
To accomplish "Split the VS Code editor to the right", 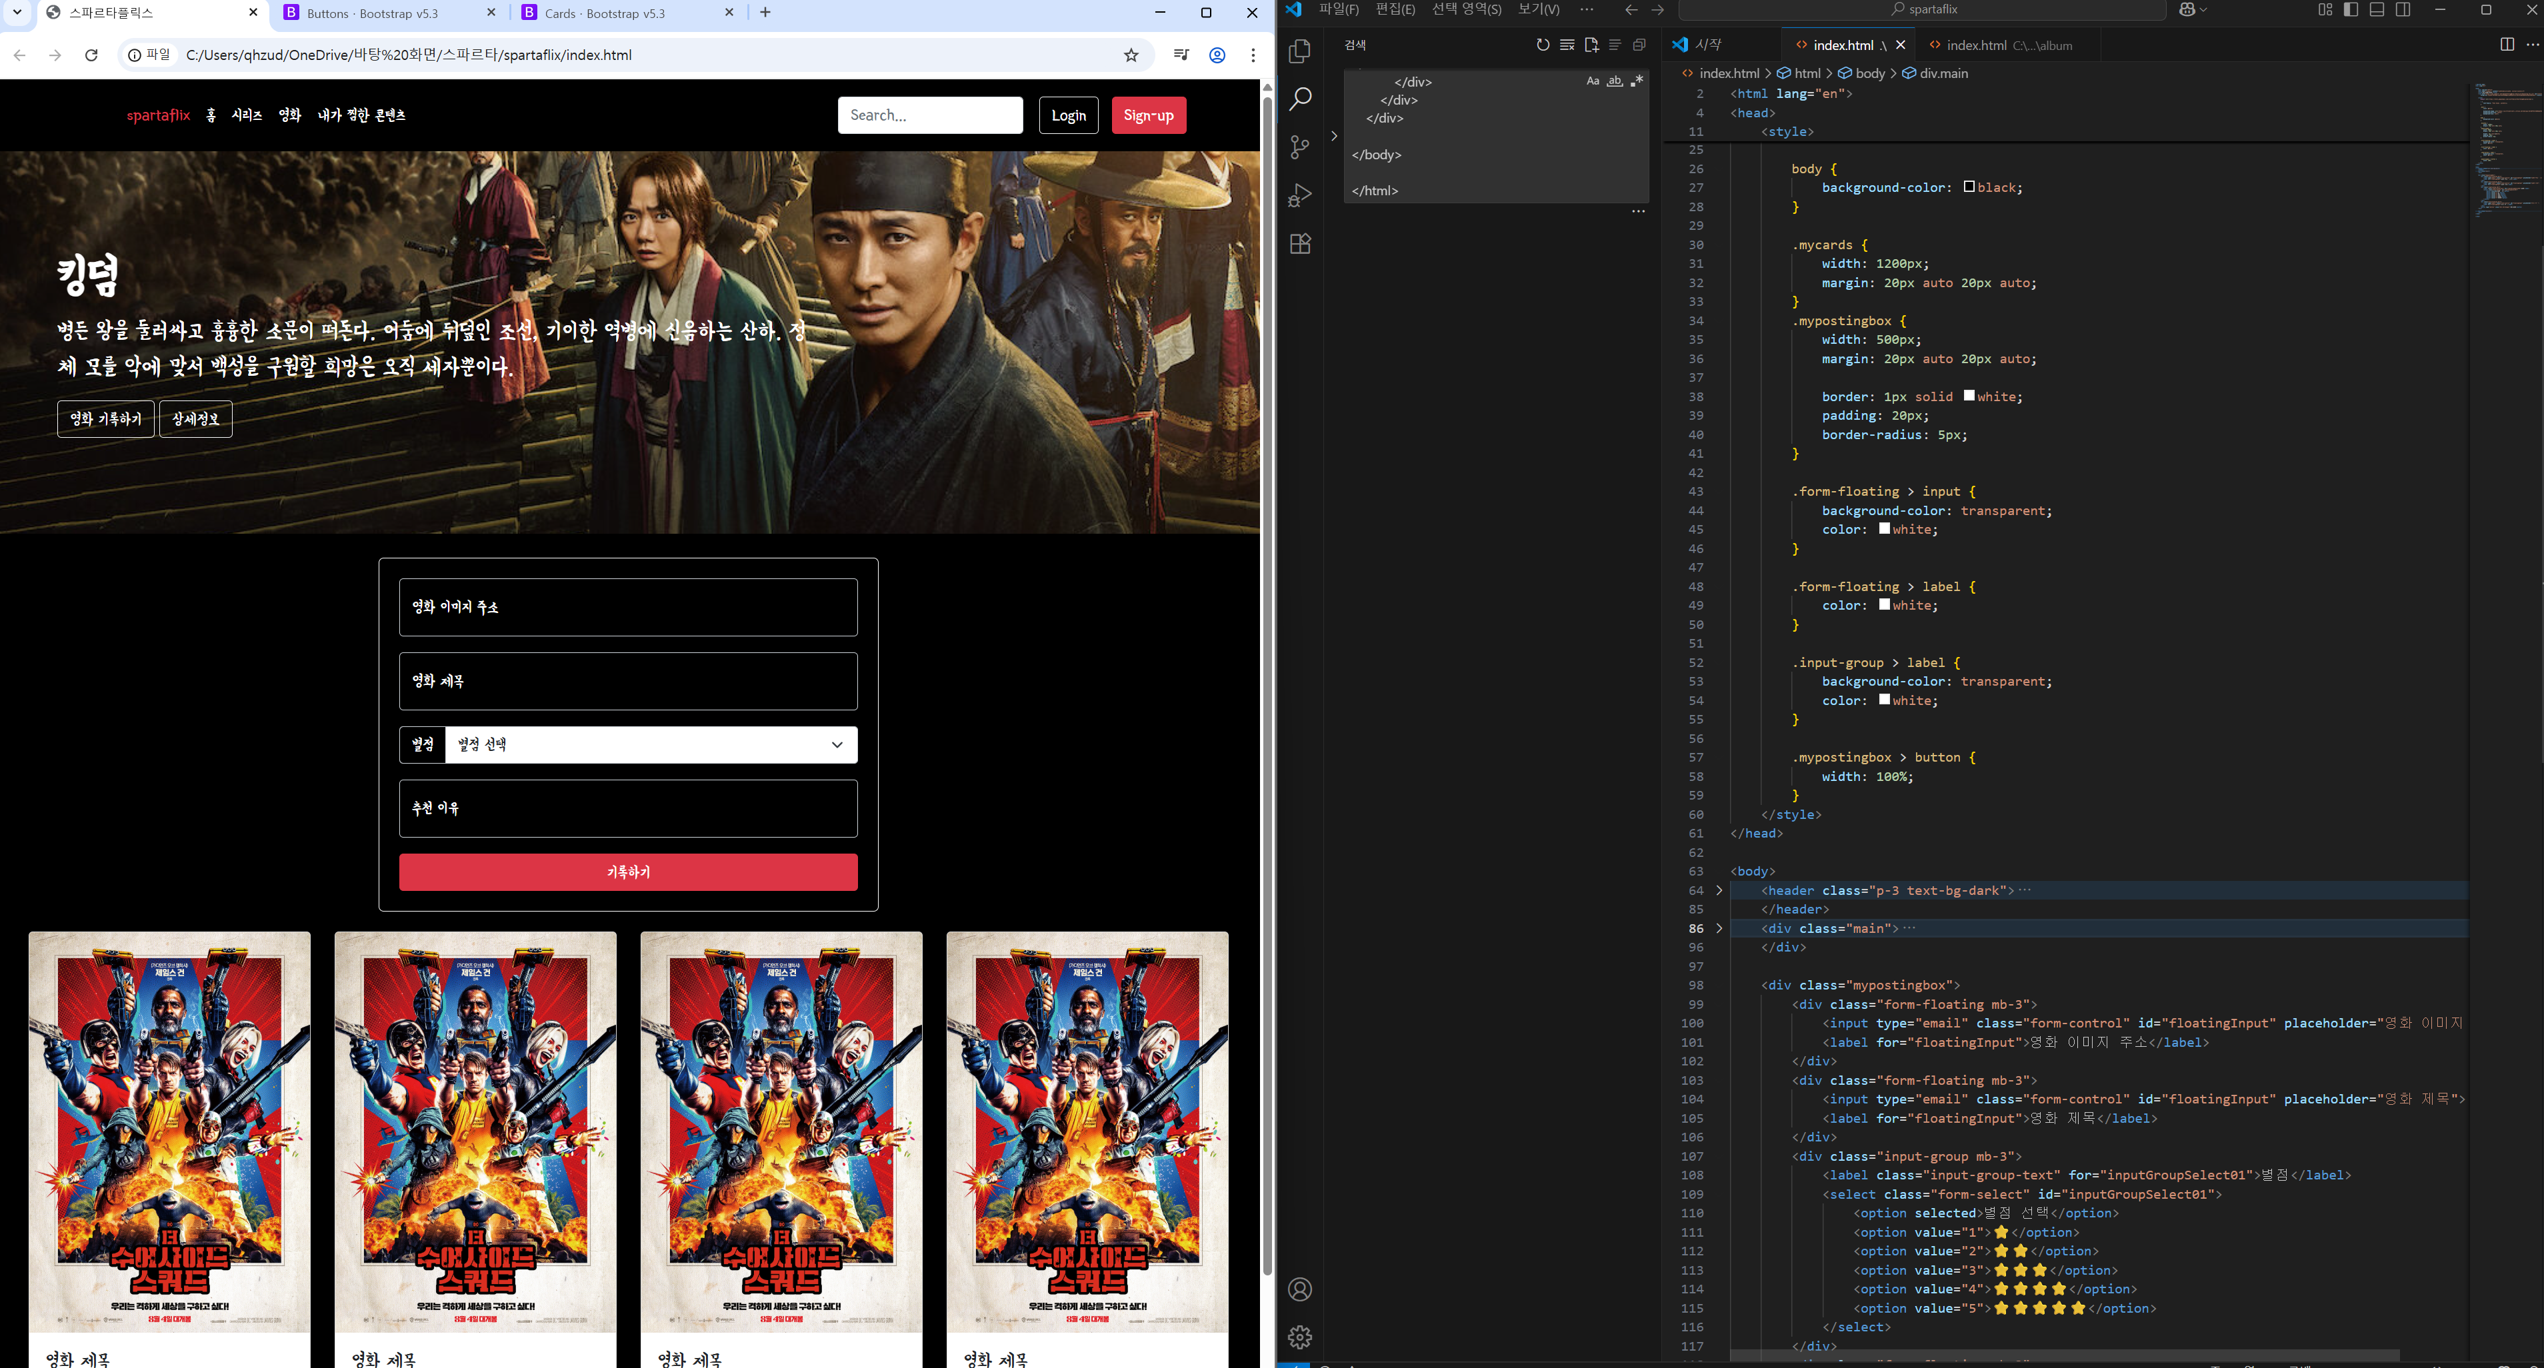I will tap(2507, 45).
